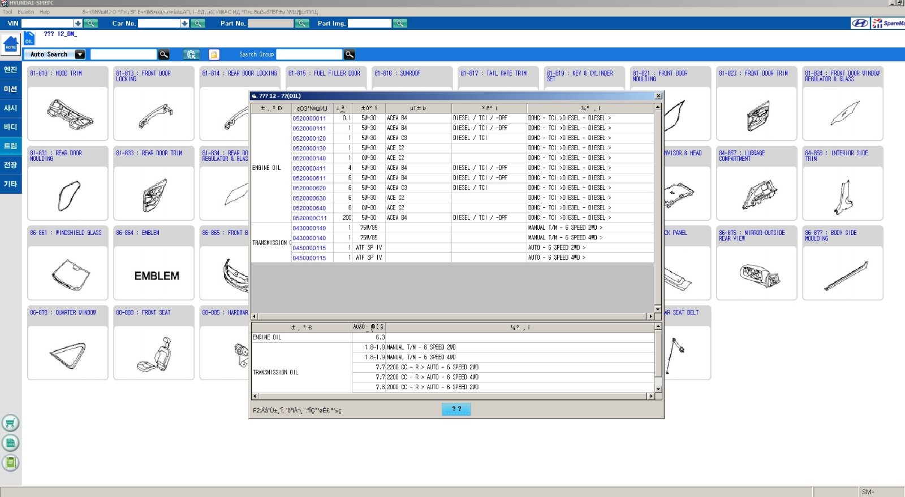This screenshot has width=905, height=497.
Task: Open the Bulletin menu
Action: point(25,12)
